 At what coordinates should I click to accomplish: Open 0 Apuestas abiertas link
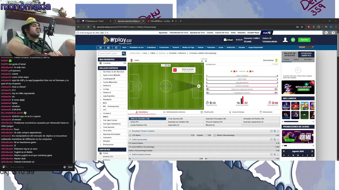[x=270, y=41]
